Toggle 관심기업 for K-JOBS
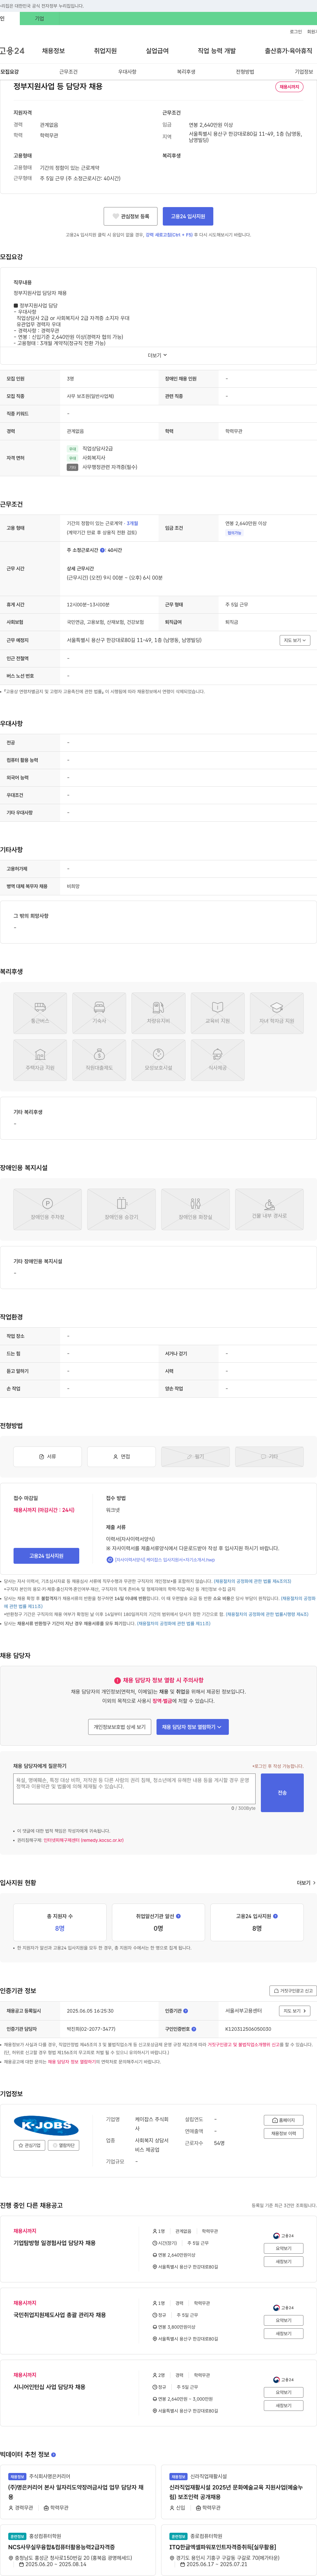 pos(29,2145)
